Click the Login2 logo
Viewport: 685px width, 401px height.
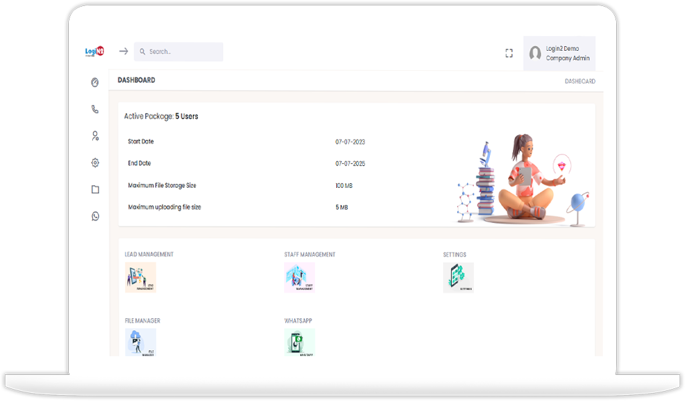[94, 51]
